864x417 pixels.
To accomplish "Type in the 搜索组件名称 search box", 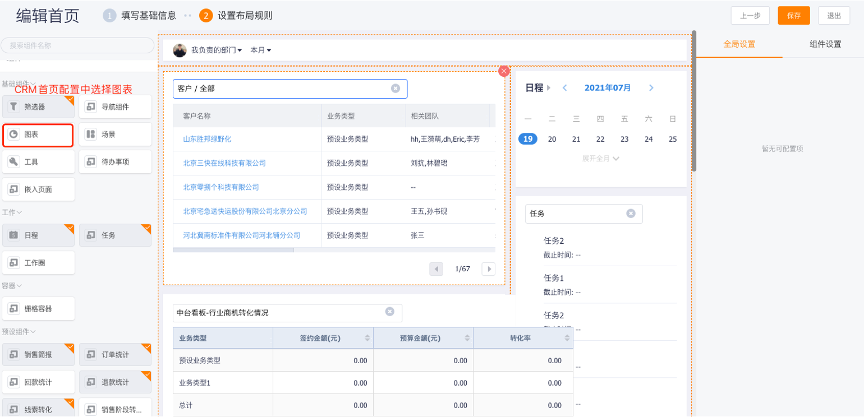I will coord(77,45).
